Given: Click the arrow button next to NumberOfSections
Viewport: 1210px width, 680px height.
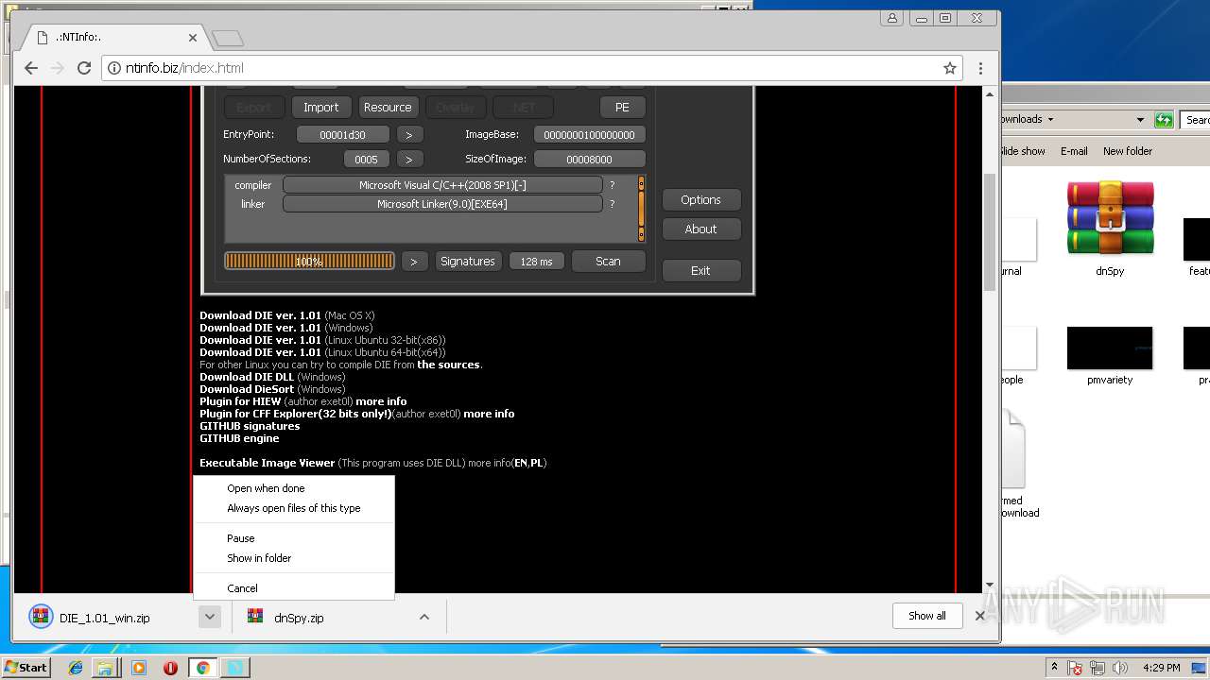Looking at the screenshot, I should click(x=409, y=159).
